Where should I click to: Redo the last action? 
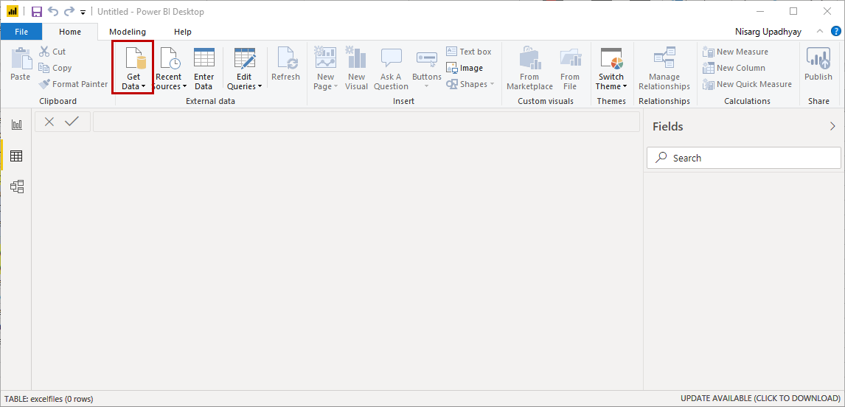69,11
